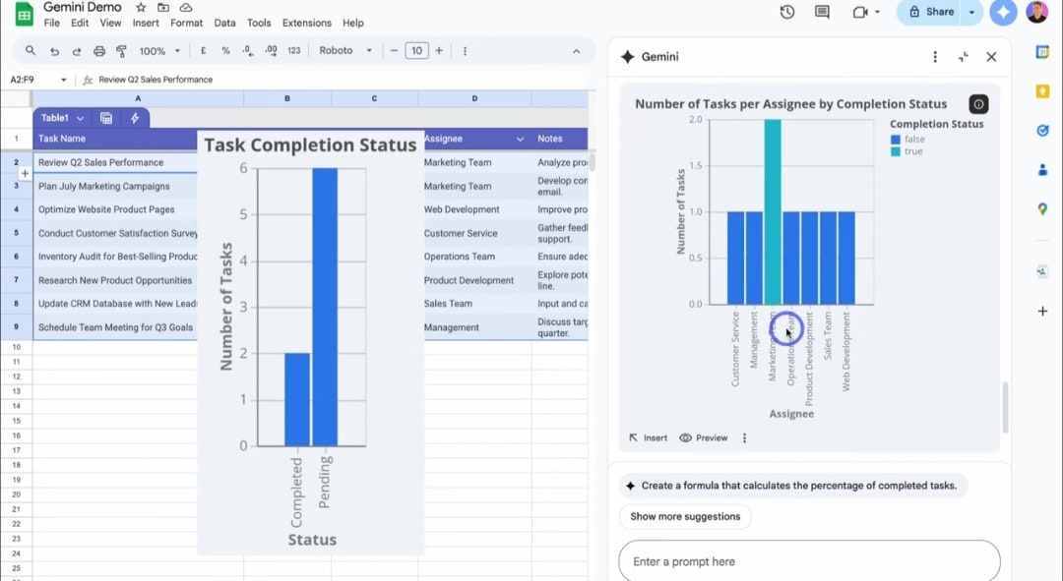This screenshot has height=581, width=1063.
Task: Open the Insert menu
Action: click(x=146, y=23)
